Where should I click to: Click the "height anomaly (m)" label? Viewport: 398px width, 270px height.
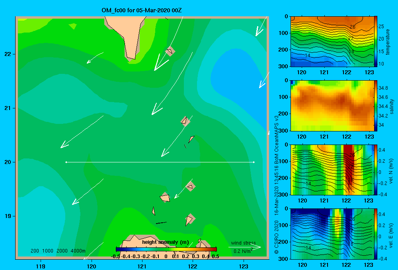click(165, 242)
